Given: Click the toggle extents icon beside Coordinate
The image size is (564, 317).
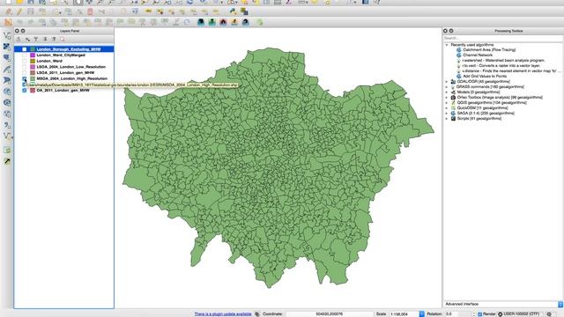Looking at the screenshot, I should [256, 313].
